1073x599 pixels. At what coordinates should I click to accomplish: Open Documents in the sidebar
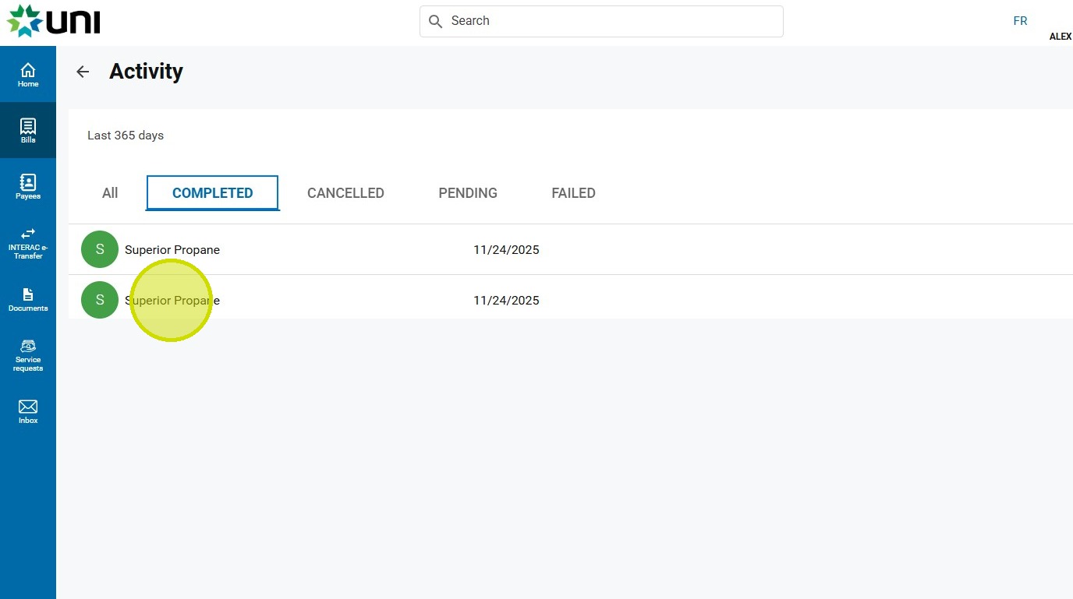(28, 299)
